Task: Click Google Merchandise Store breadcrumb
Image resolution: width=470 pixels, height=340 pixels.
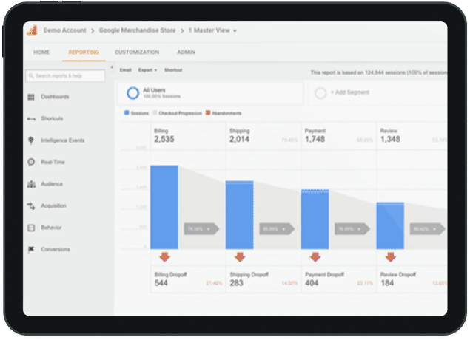Action: (x=137, y=30)
